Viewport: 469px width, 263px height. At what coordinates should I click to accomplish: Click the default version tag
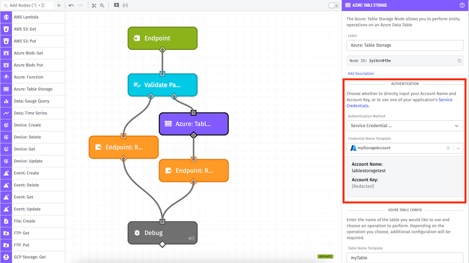click(x=325, y=256)
